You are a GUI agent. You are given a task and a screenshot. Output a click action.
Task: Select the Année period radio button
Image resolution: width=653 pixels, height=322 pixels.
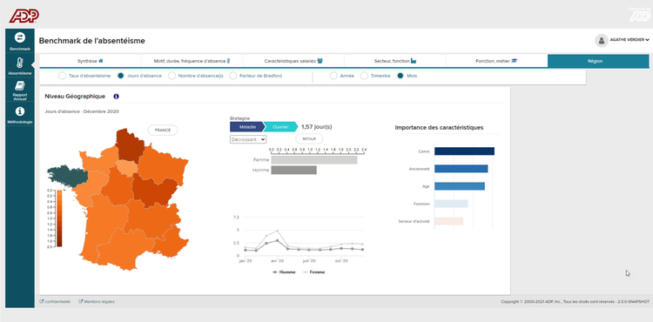click(x=333, y=76)
